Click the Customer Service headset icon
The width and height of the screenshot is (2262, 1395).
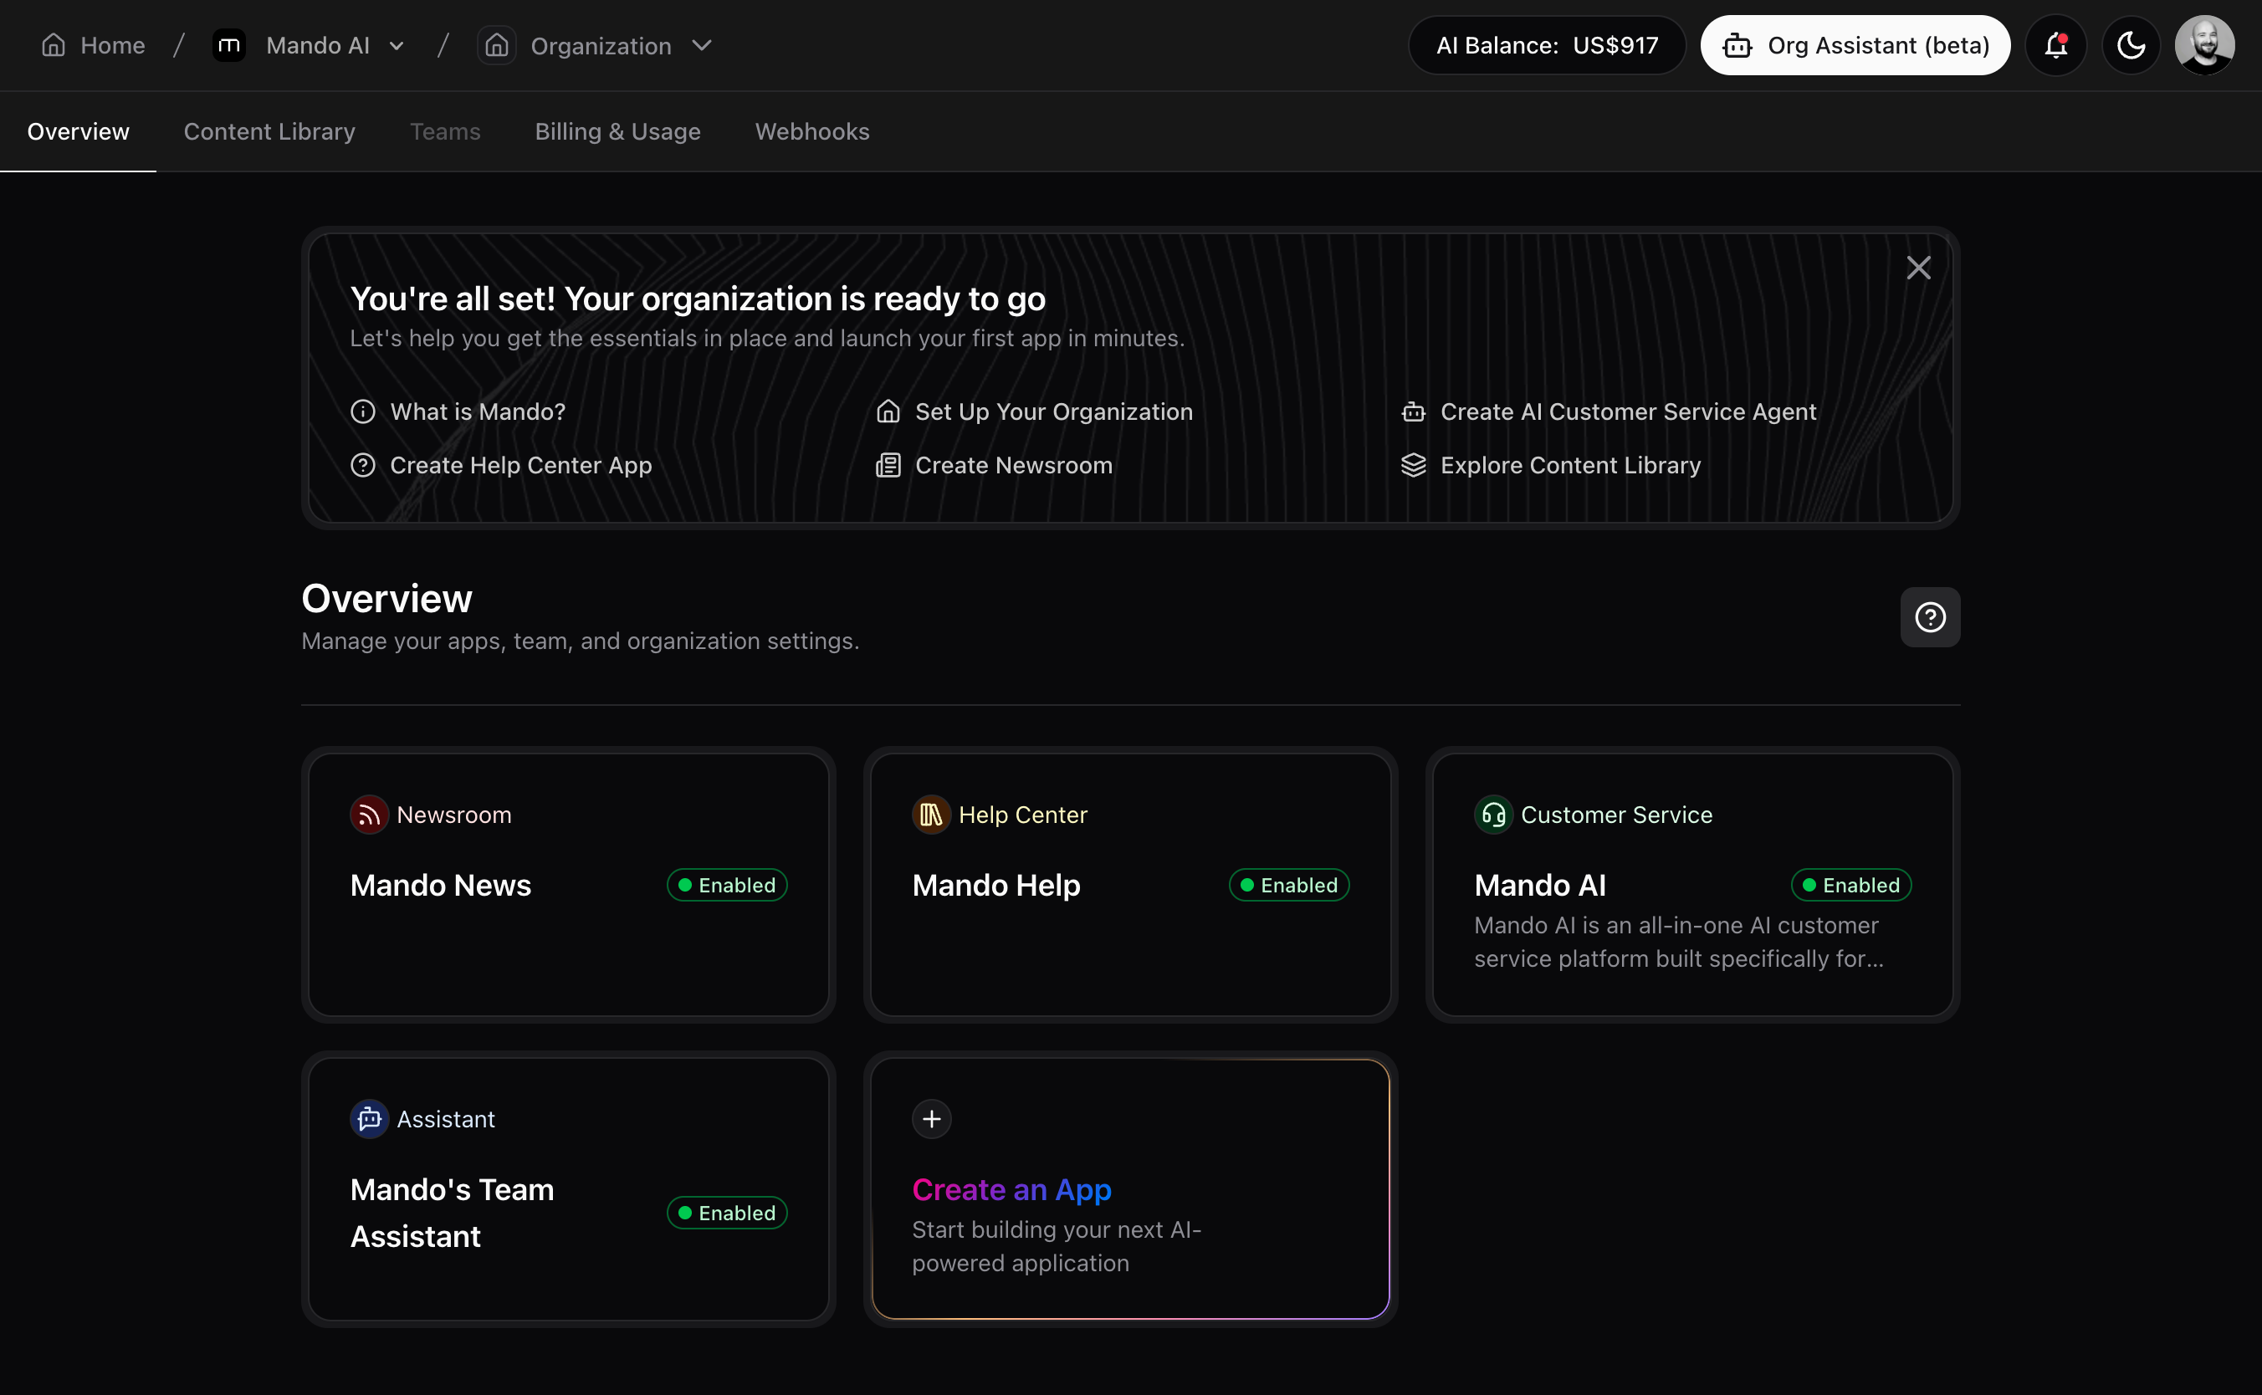1493,815
